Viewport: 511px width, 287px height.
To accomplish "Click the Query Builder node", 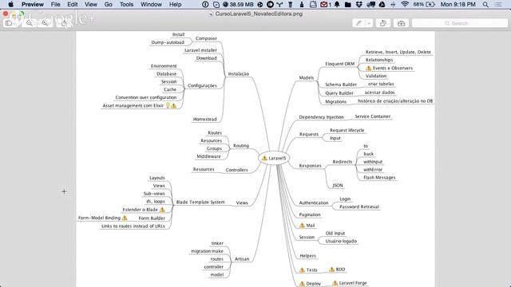I will pos(339,93).
